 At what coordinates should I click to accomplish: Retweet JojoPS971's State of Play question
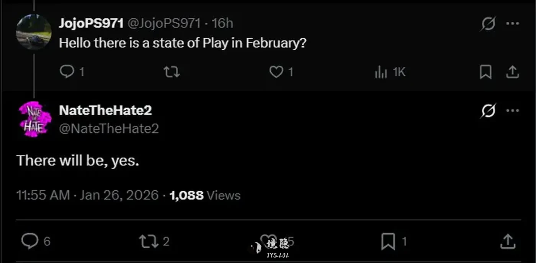click(172, 71)
